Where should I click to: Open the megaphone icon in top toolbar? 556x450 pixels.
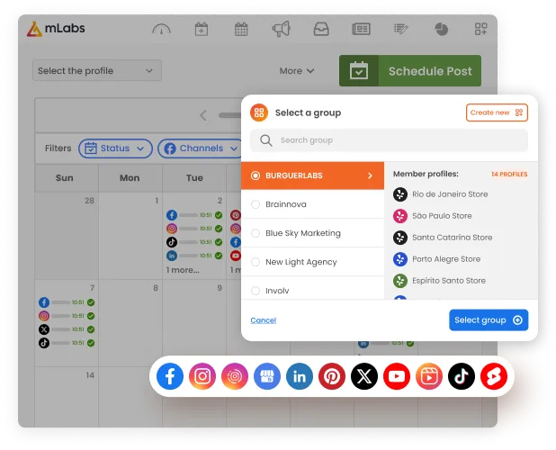(x=282, y=30)
